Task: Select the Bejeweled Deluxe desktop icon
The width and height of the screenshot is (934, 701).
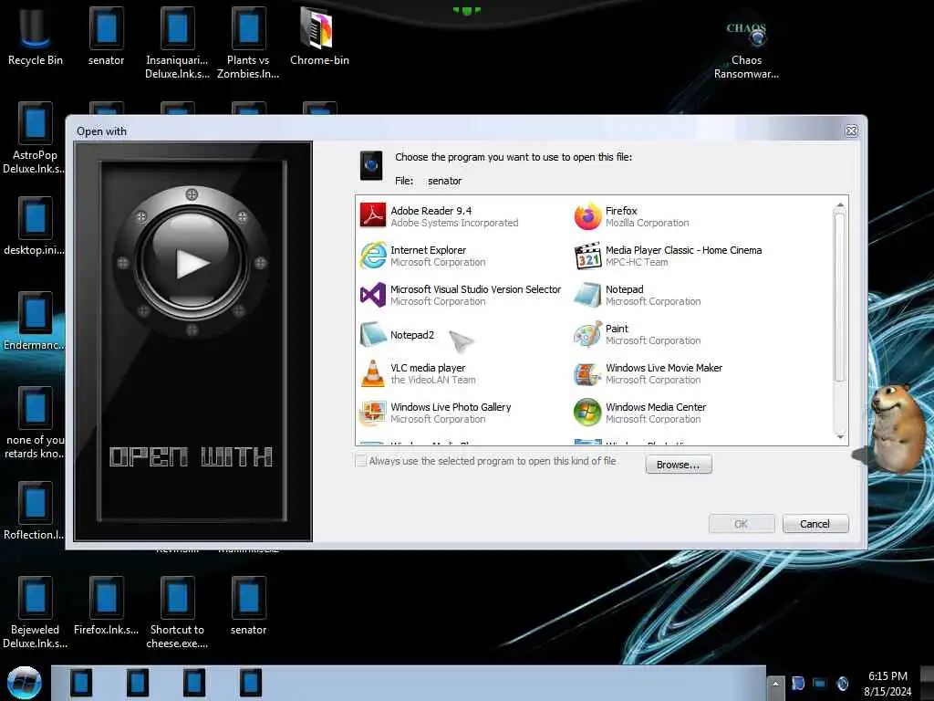Action: [x=35, y=612]
